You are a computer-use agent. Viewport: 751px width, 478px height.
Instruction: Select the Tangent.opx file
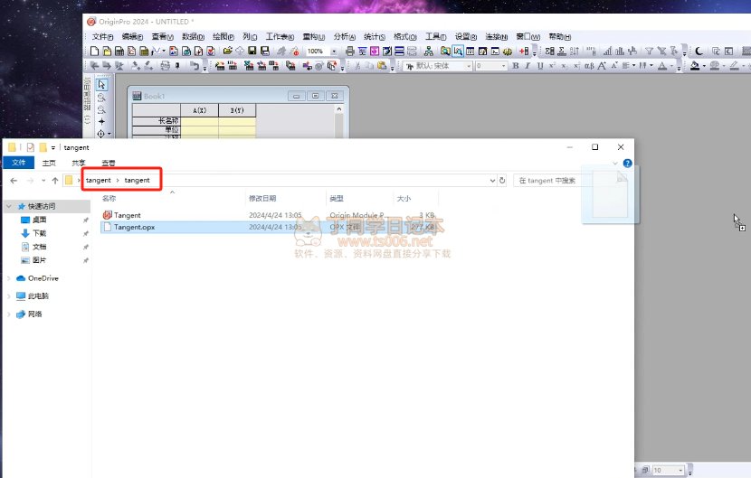(134, 228)
